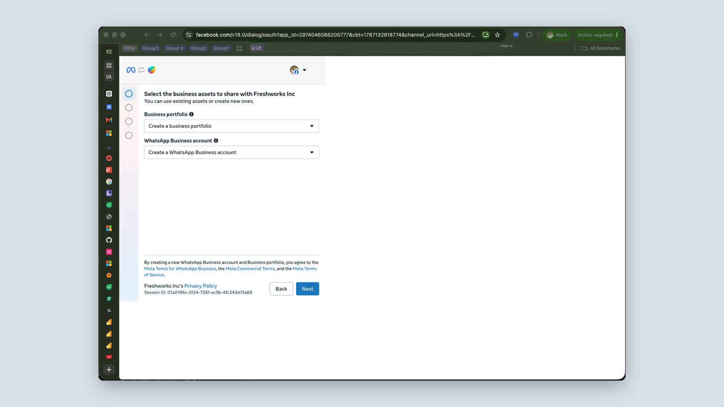The width and height of the screenshot is (724, 407).
Task: Click the site information icon in the address bar
Action: (x=189, y=35)
